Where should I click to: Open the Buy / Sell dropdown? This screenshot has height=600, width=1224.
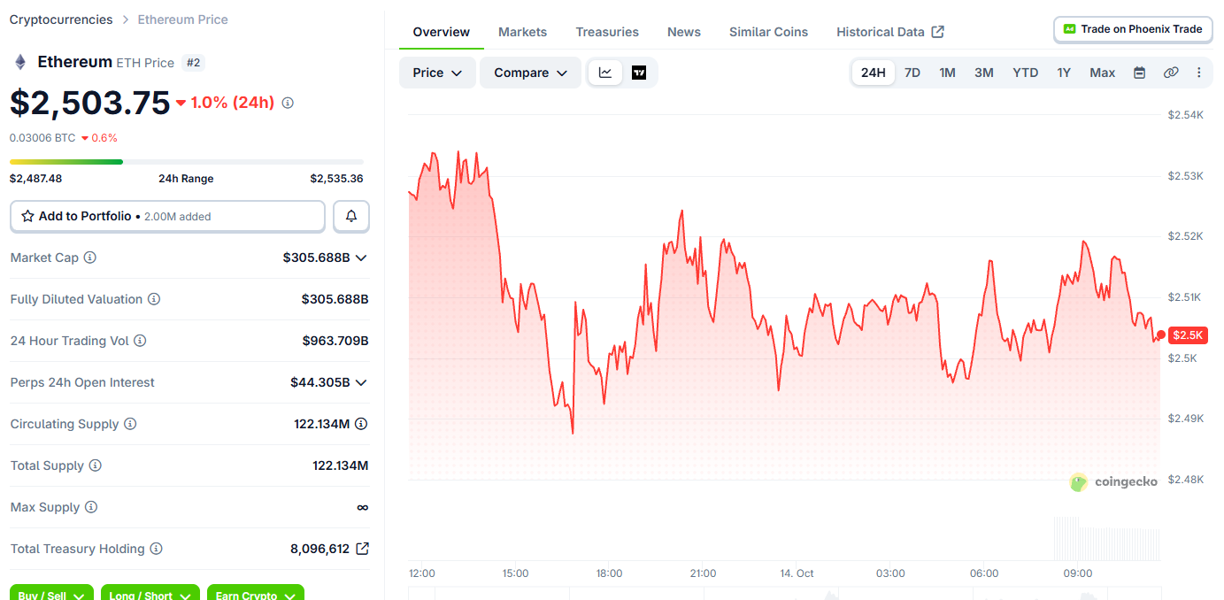[52, 593]
